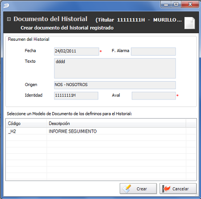Viewport: 201px width, 199px height.
Task: Sort by the Código column header
Action: (x=26, y=124)
